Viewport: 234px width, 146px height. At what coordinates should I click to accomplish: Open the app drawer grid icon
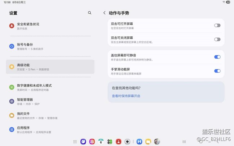(x=75, y=142)
